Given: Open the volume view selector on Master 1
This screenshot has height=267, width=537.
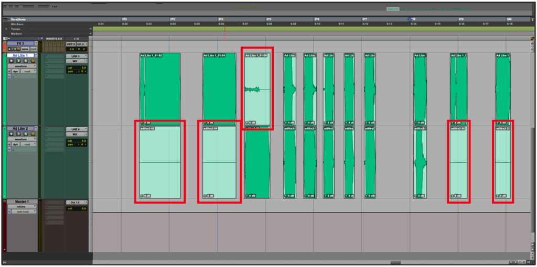Looking at the screenshot, I should pos(22,207).
